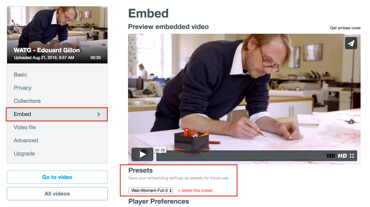This screenshot has height=207, width=370.
Task: Select Upgrade in the sidebar
Action: tap(24, 154)
